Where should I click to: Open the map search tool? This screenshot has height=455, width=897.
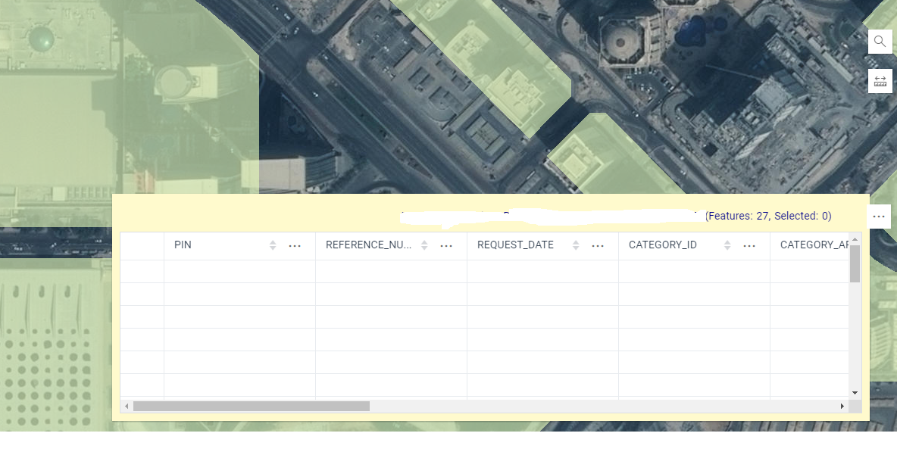coord(880,42)
